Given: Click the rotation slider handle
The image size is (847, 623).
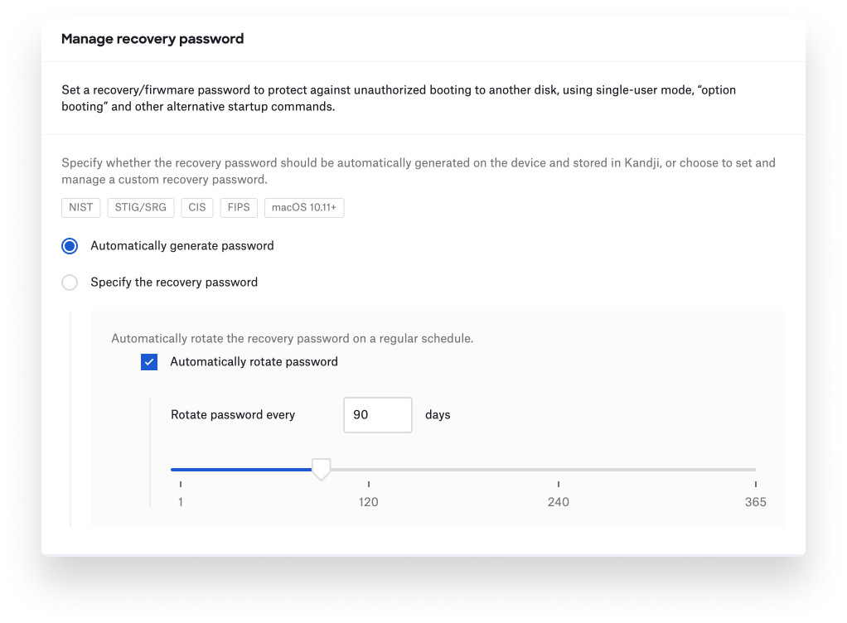Looking at the screenshot, I should (322, 470).
